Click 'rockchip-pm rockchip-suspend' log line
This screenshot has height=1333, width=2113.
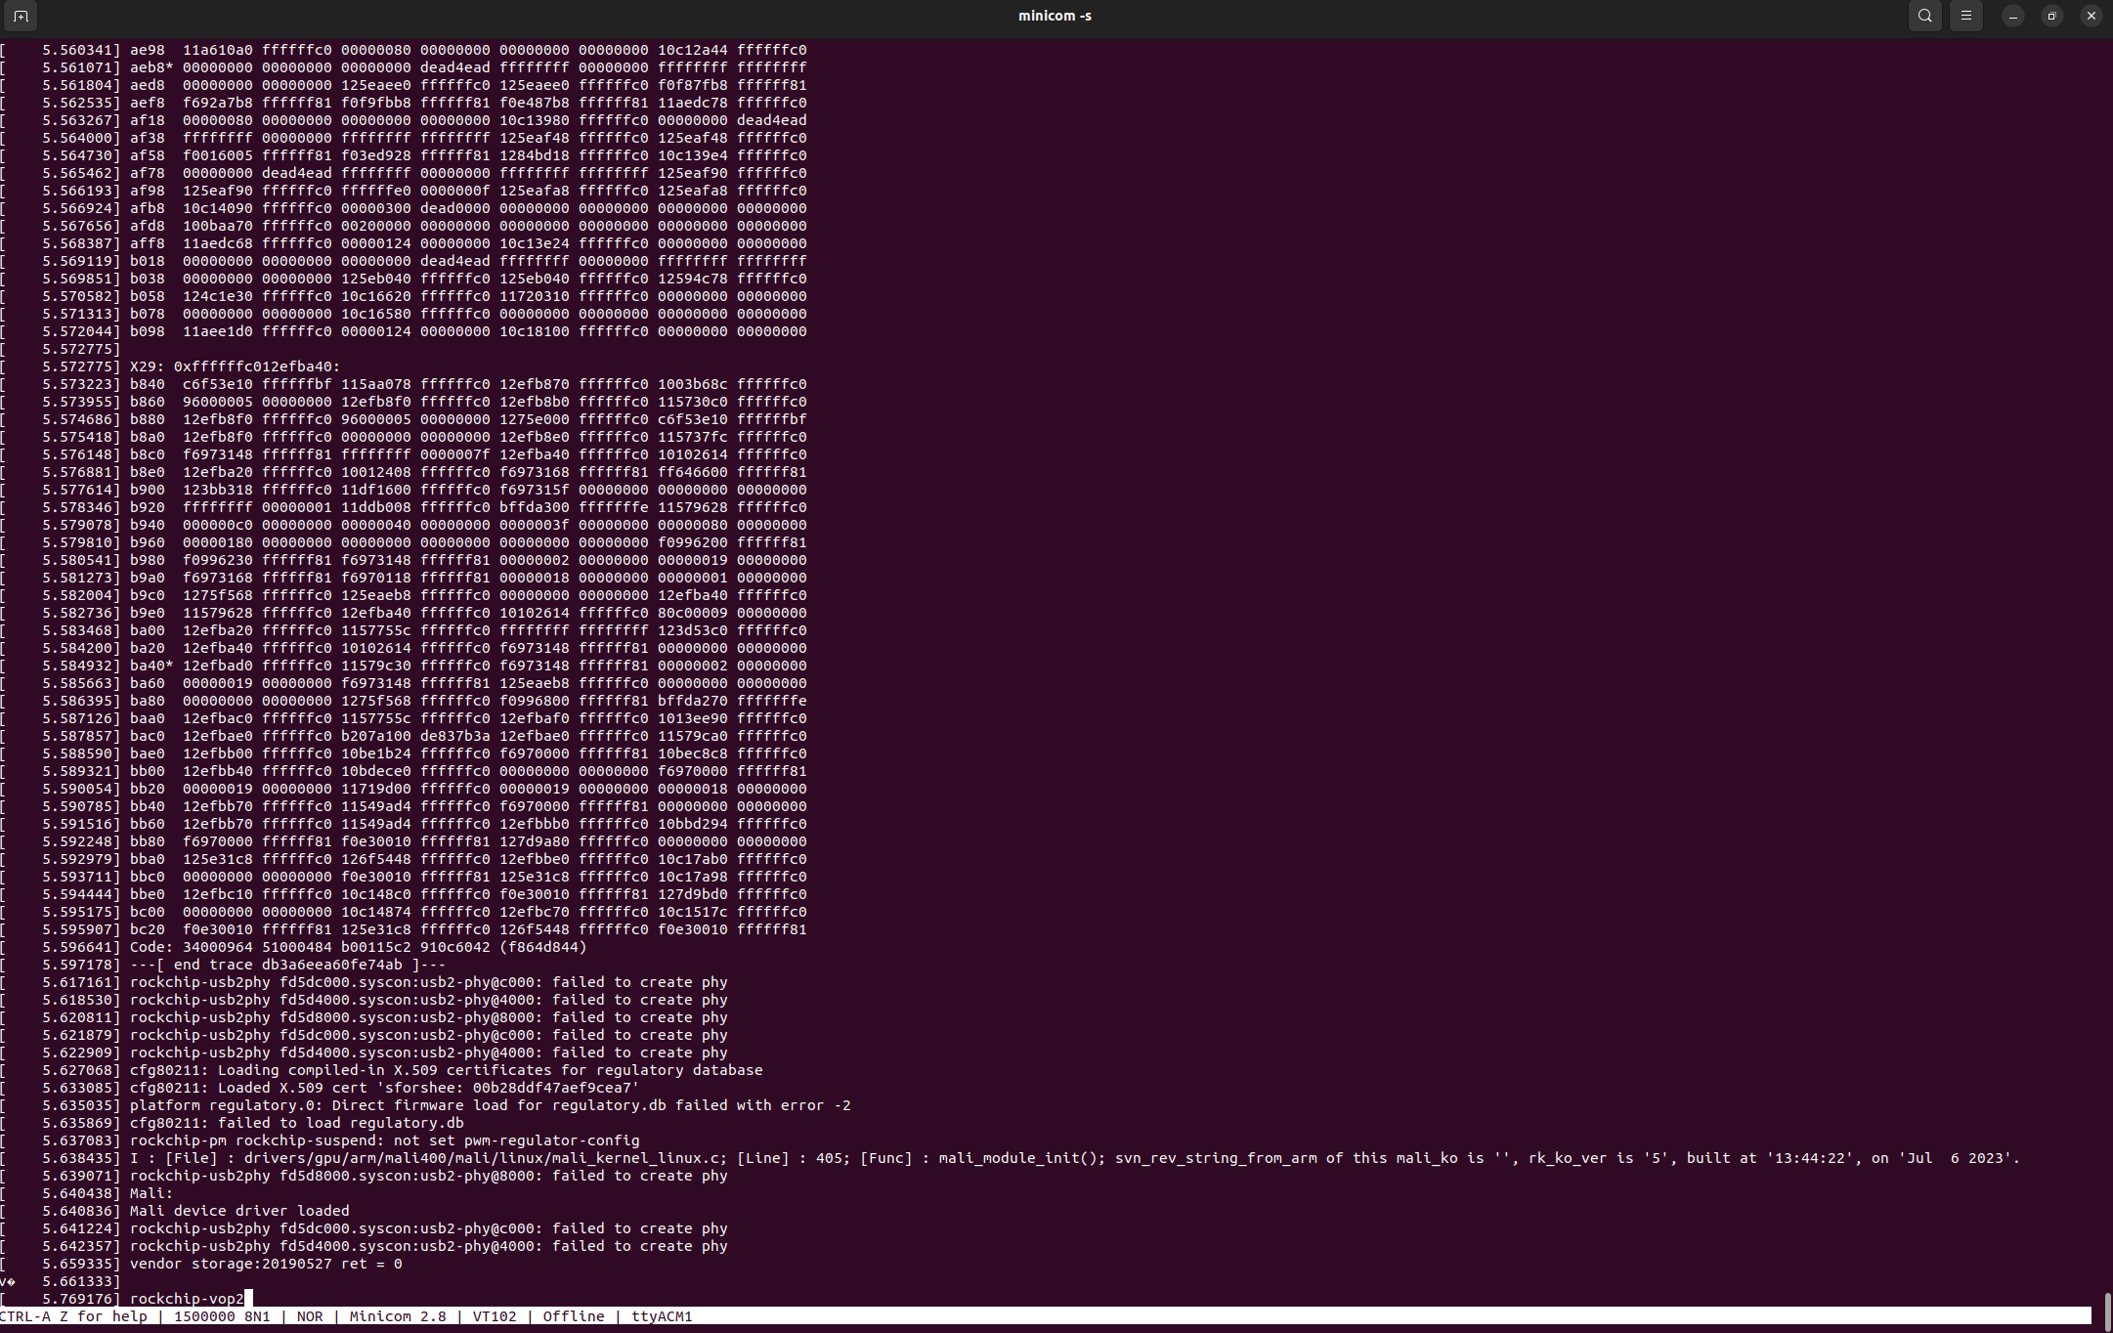(x=384, y=1140)
